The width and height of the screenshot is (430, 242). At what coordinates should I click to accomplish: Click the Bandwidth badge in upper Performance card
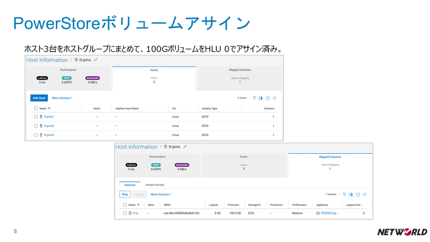[92, 78]
